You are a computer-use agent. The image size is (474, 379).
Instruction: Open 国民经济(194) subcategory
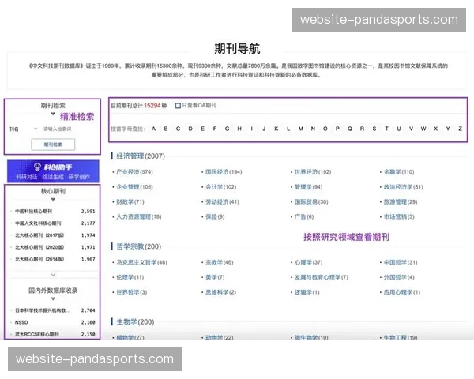point(224,172)
